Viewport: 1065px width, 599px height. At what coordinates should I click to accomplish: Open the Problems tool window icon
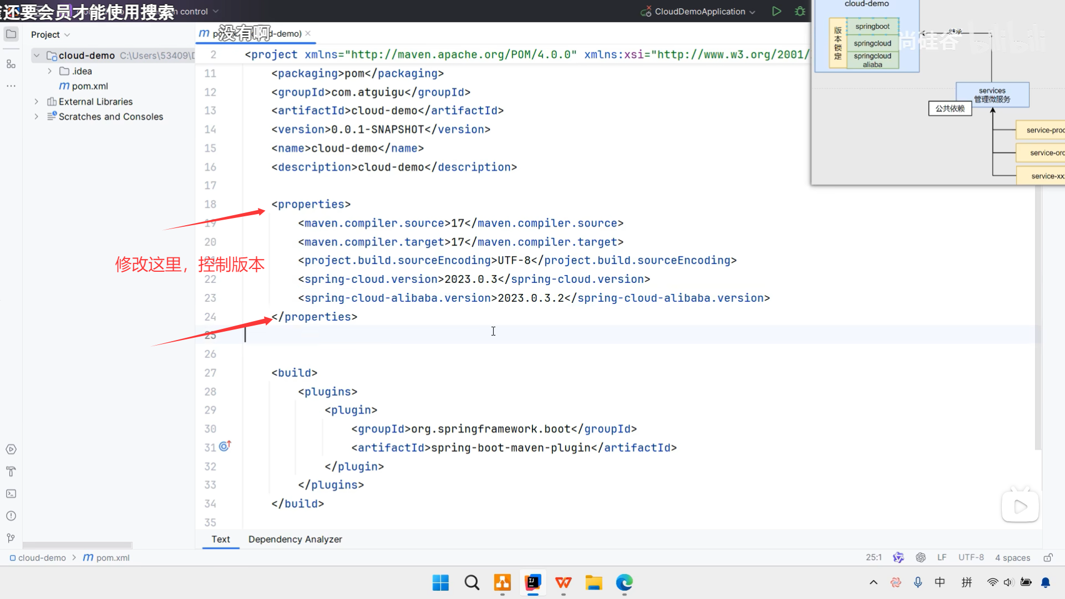click(x=11, y=516)
